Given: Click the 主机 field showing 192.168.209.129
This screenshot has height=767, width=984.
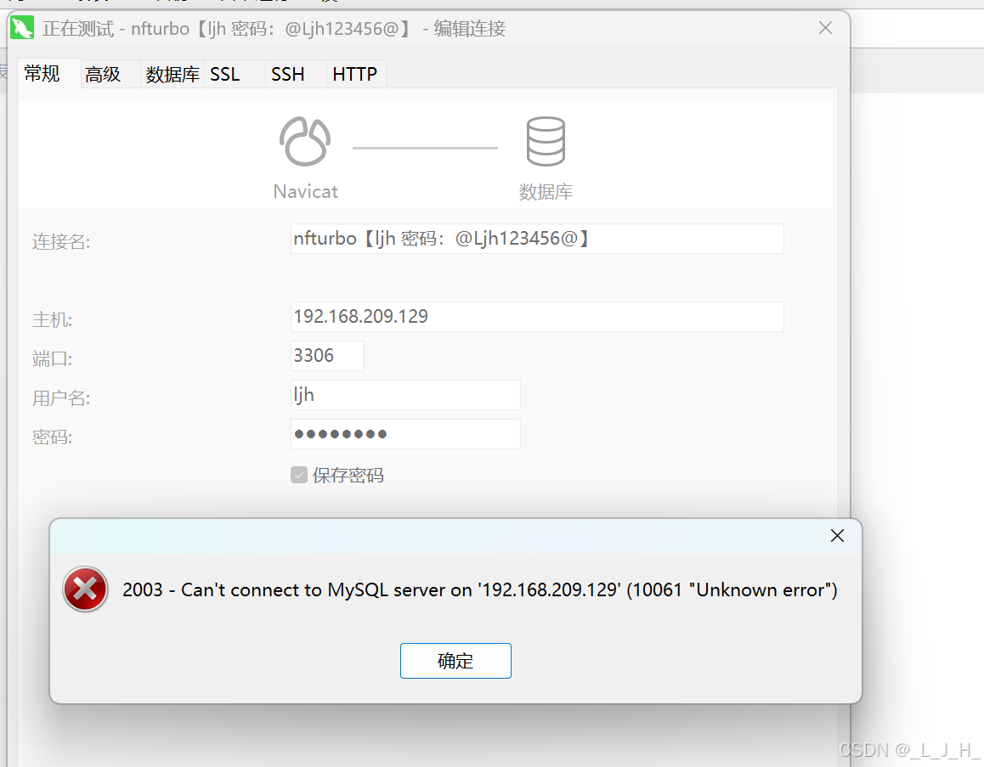Looking at the screenshot, I should (x=537, y=317).
